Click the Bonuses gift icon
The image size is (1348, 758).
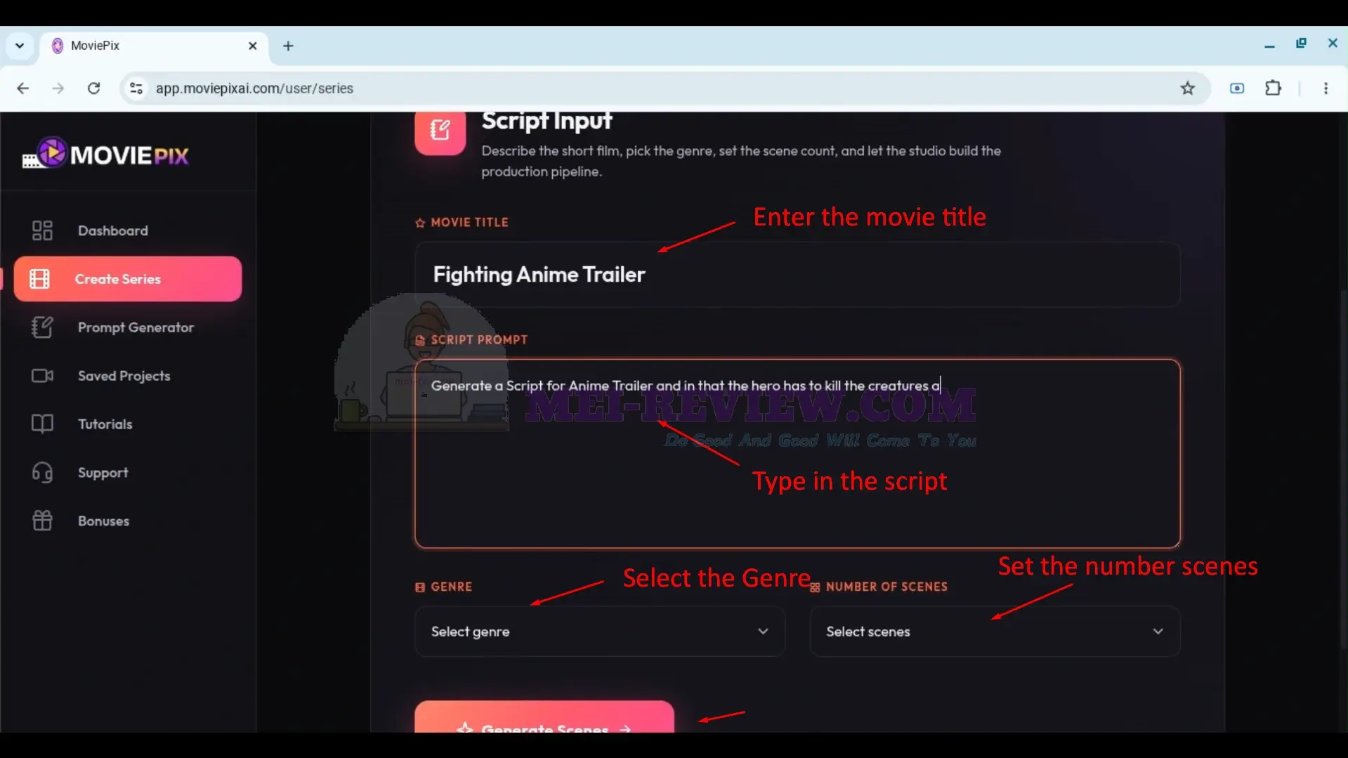pyautogui.click(x=42, y=521)
